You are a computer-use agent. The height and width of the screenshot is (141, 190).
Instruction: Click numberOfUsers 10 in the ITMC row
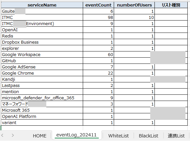134,17
